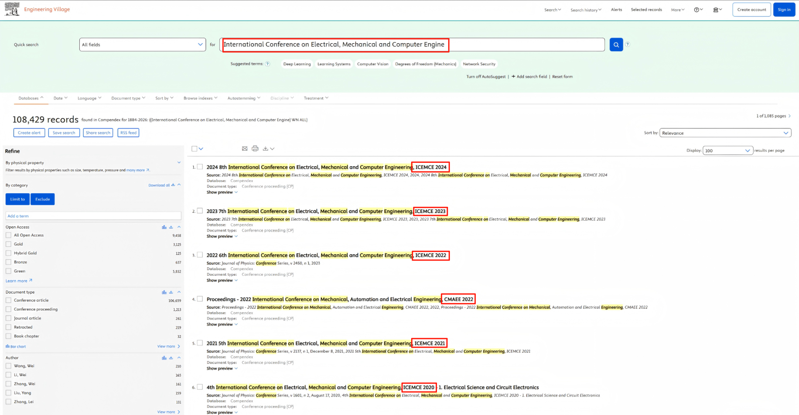Screen dimensions: 799x415
Task: Click the Add a term field
Action: (93, 216)
